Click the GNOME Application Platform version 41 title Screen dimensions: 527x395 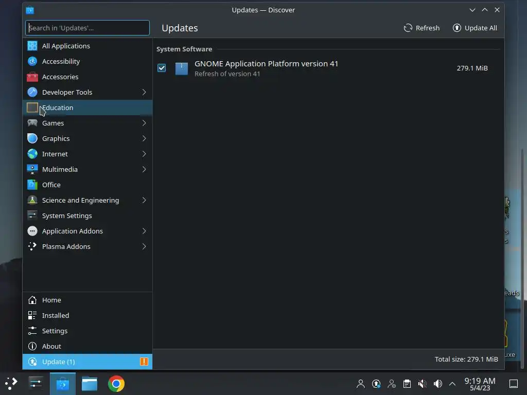point(266,63)
